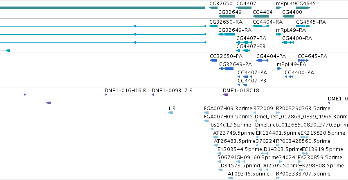This screenshot has height=180, width=348.
Task: Open transcript CG4404-RA
Action: [x=268, y=22]
